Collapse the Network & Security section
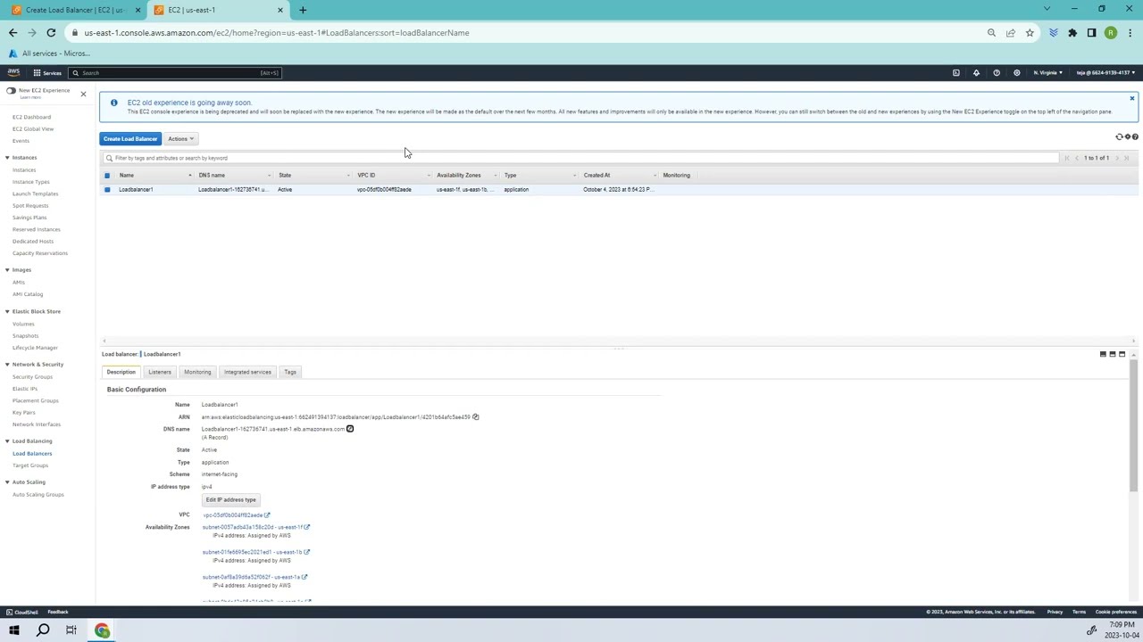The height and width of the screenshot is (642, 1143). pos(7,364)
